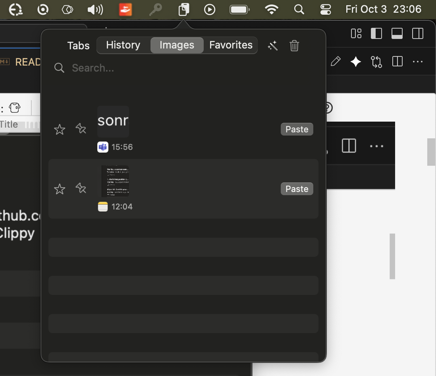Switch to the History tab
The image size is (436, 376).
click(123, 45)
